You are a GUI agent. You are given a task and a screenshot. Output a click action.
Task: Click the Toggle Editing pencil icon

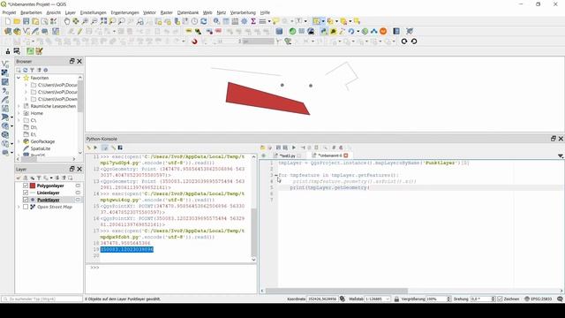point(79,32)
